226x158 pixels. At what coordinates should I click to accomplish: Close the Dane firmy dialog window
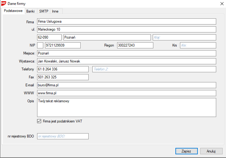point(222,4)
